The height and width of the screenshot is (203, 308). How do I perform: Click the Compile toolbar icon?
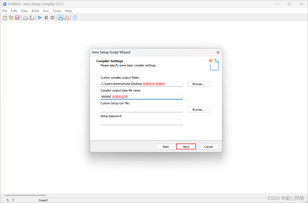(x=26, y=18)
